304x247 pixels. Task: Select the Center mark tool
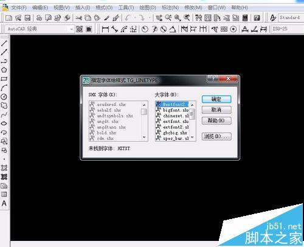(x=233, y=29)
